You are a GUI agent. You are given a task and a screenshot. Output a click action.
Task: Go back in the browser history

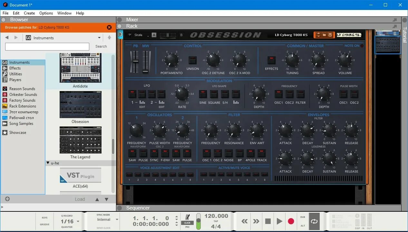[x=7, y=38]
